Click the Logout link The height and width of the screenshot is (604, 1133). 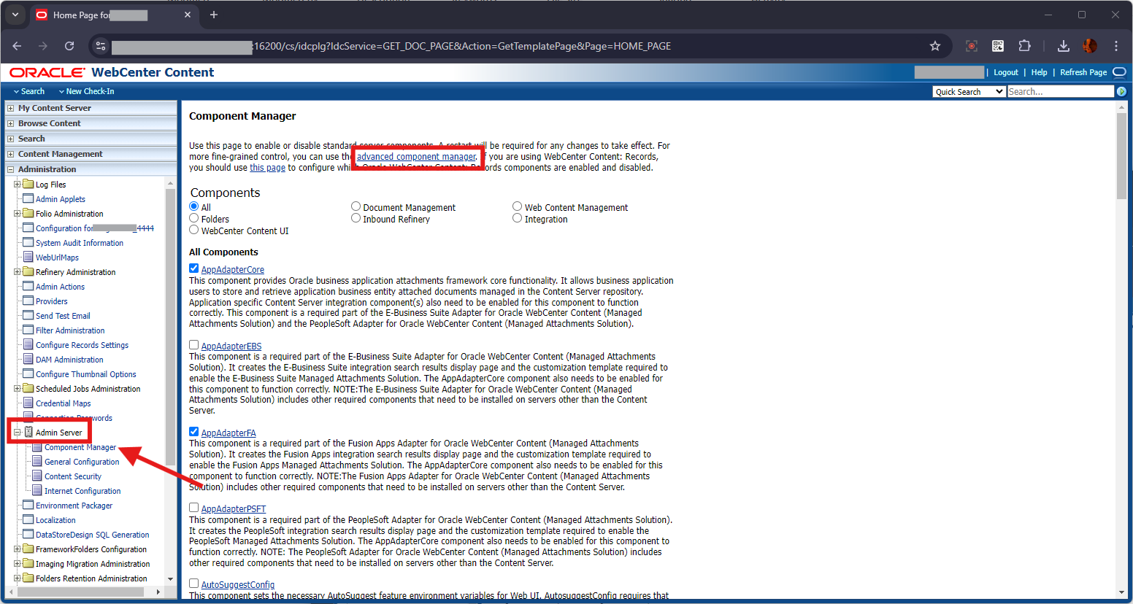[1006, 72]
